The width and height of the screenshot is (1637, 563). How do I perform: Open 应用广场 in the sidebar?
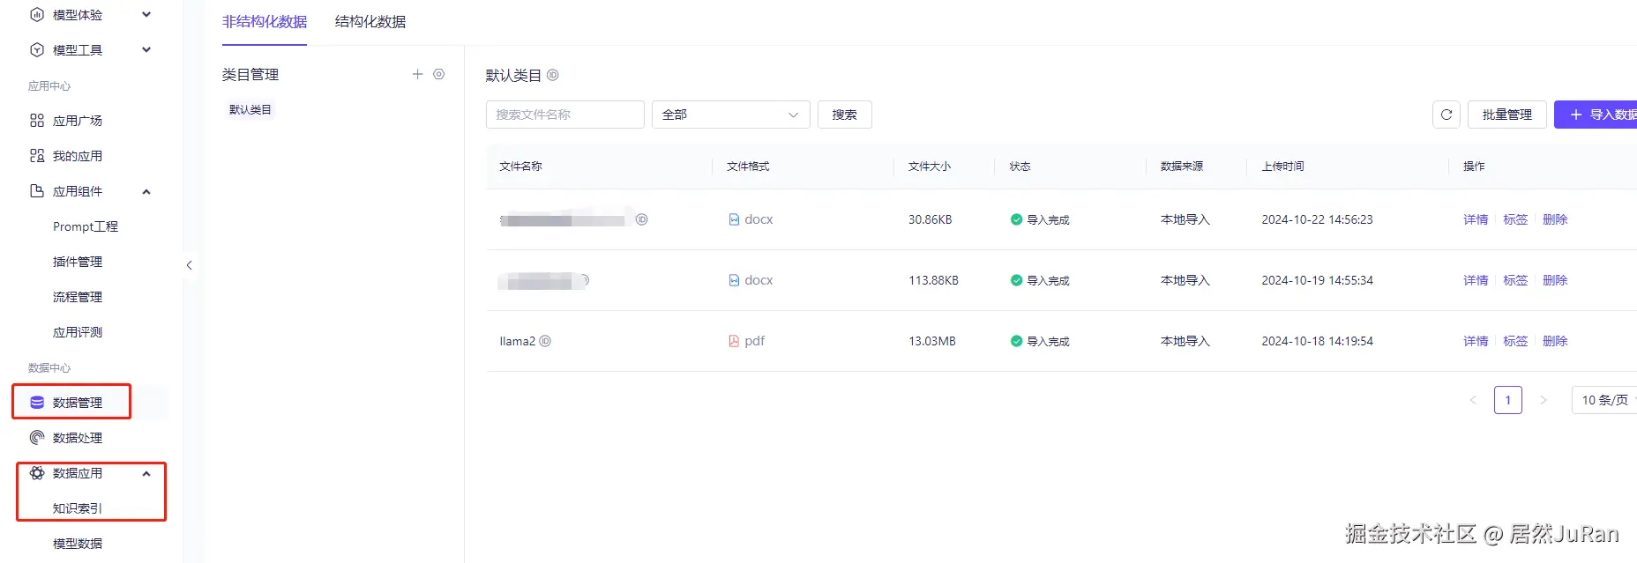[x=78, y=121]
